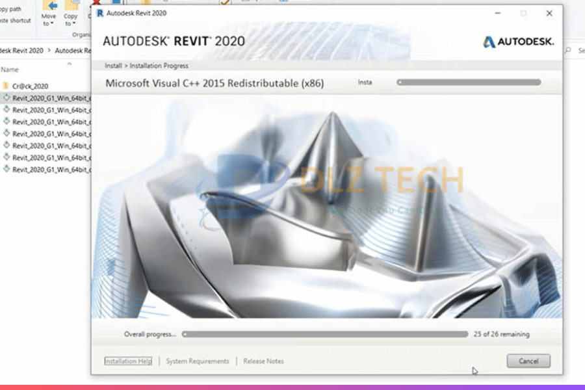This screenshot has height=390, width=585.
Task: Open the Installation Help link
Action: pyautogui.click(x=128, y=361)
